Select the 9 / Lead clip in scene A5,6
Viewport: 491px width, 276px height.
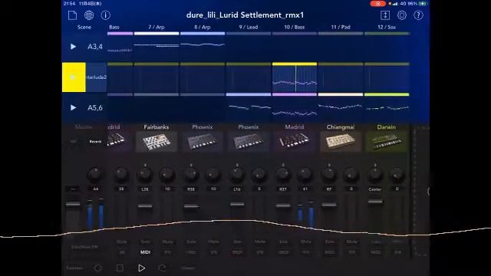click(x=249, y=107)
